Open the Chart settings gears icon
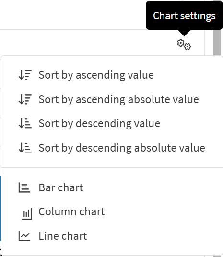Screen dimensions: 223x257 184,45
